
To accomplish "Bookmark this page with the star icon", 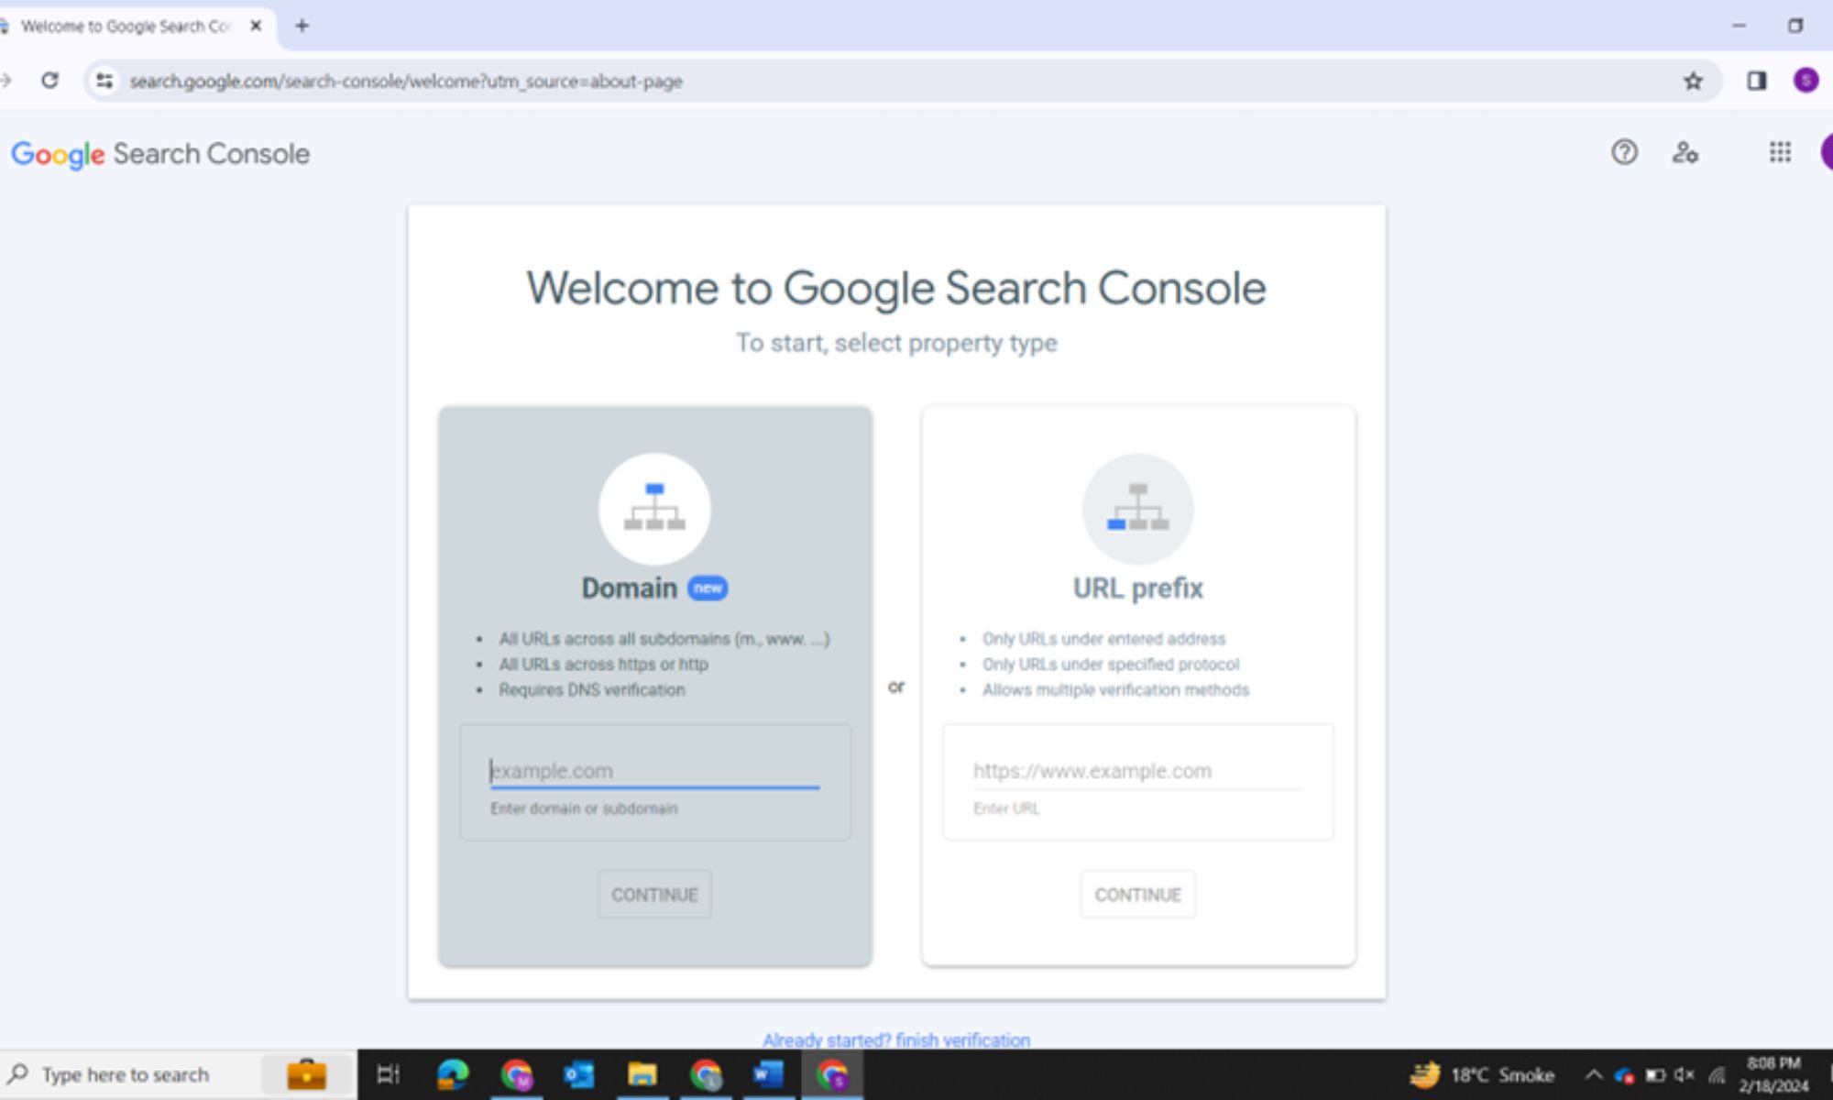I will pyautogui.click(x=1693, y=81).
